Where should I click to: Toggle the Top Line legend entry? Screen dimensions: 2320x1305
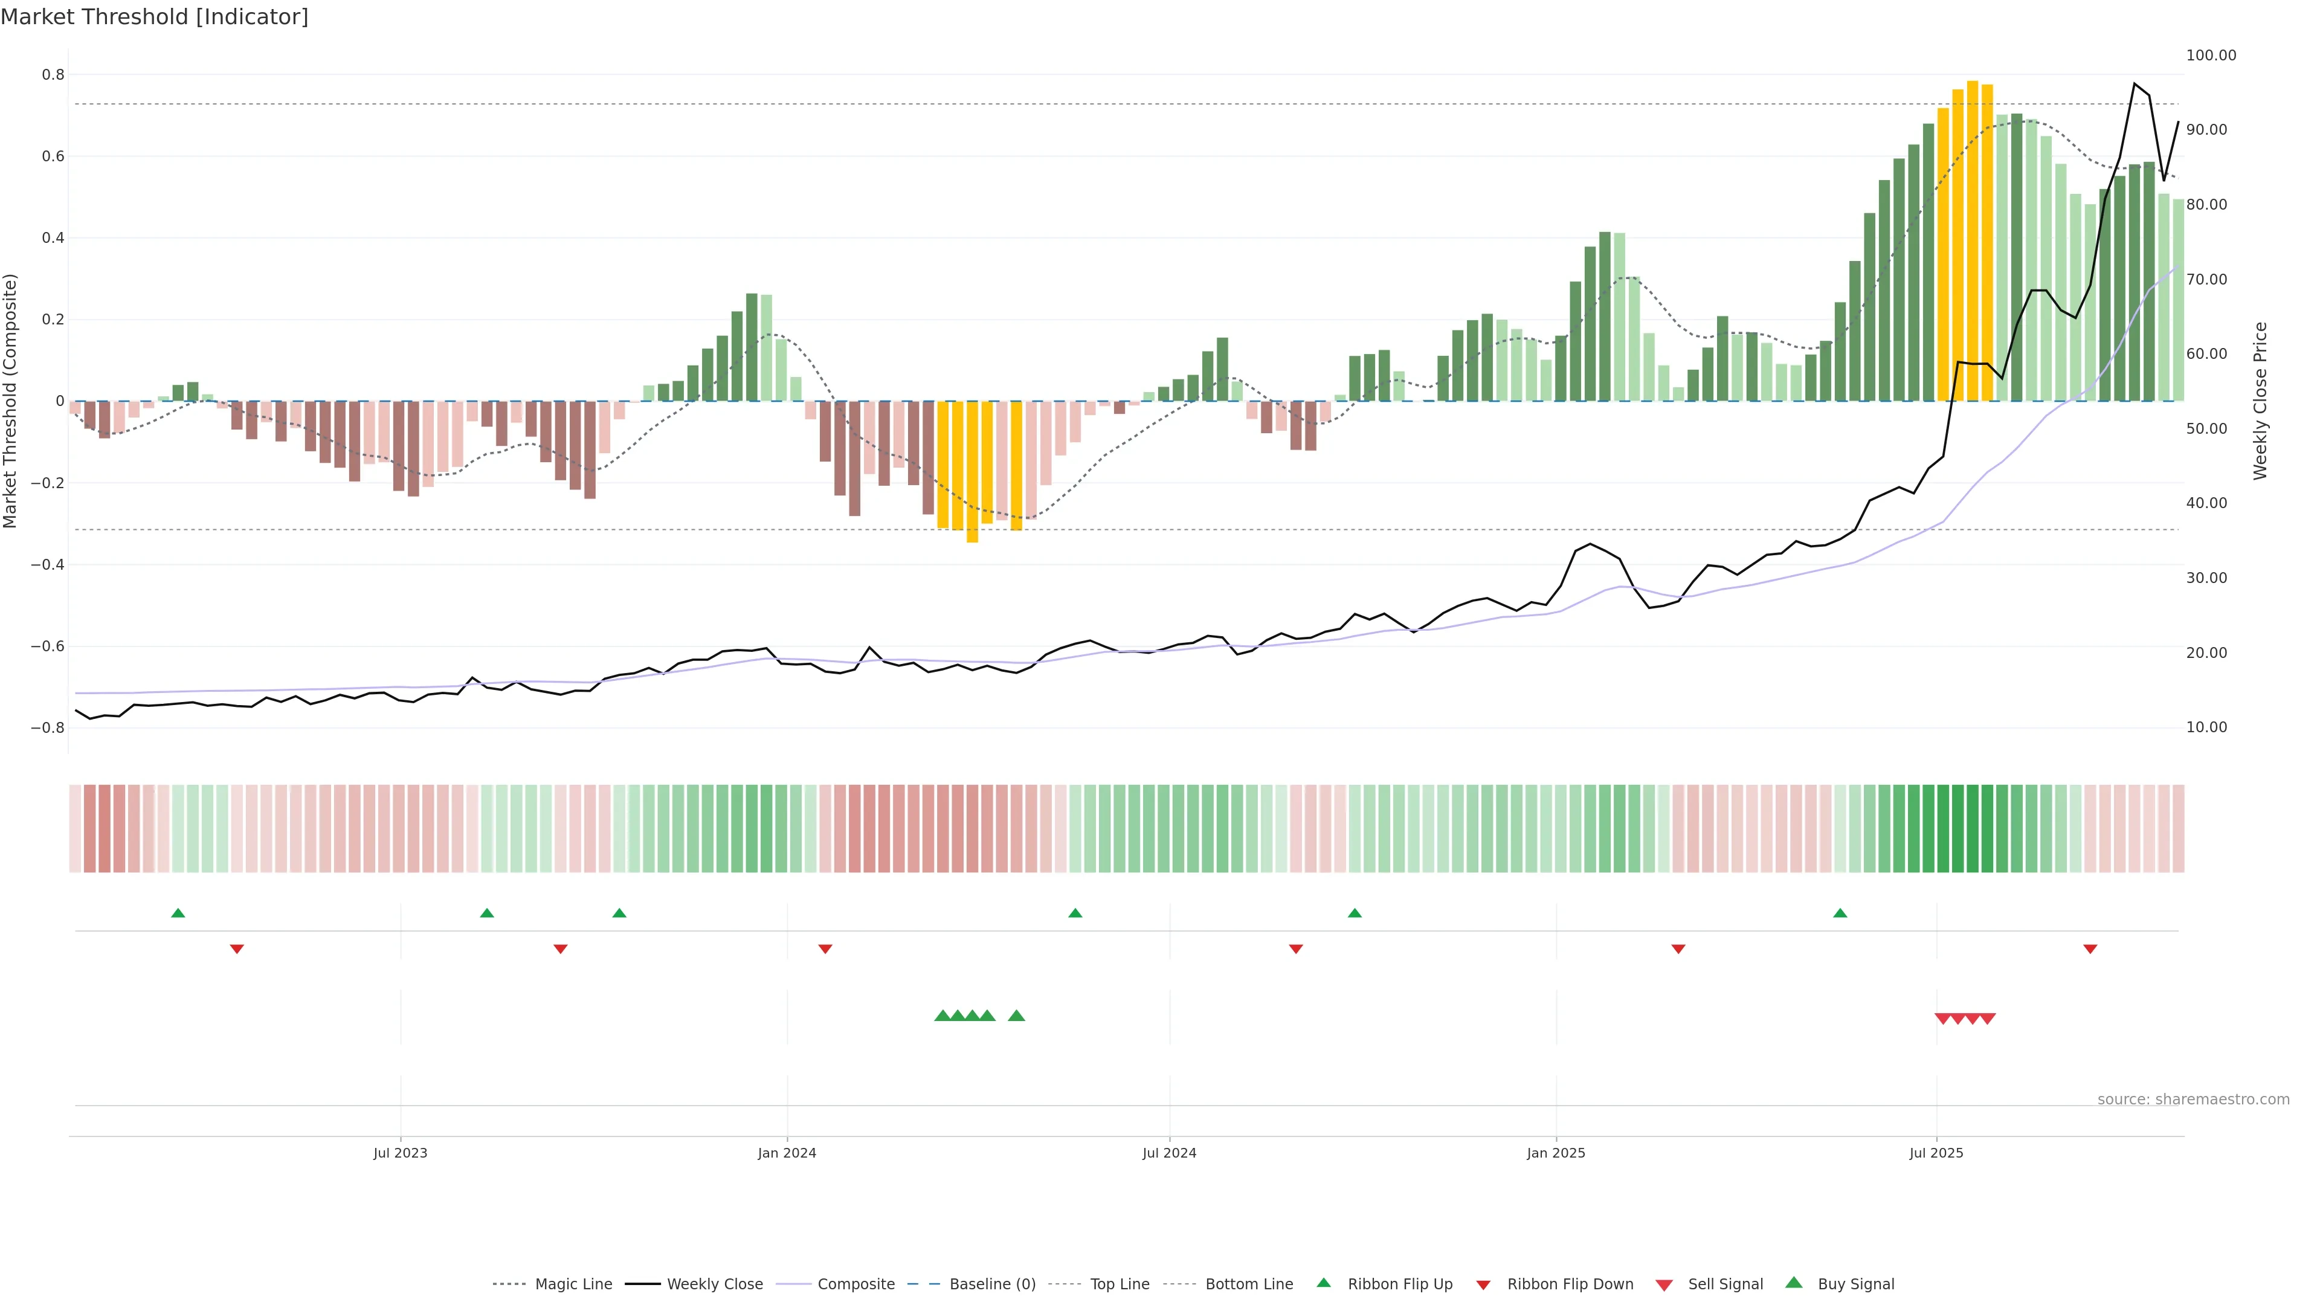coord(1120,1284)
